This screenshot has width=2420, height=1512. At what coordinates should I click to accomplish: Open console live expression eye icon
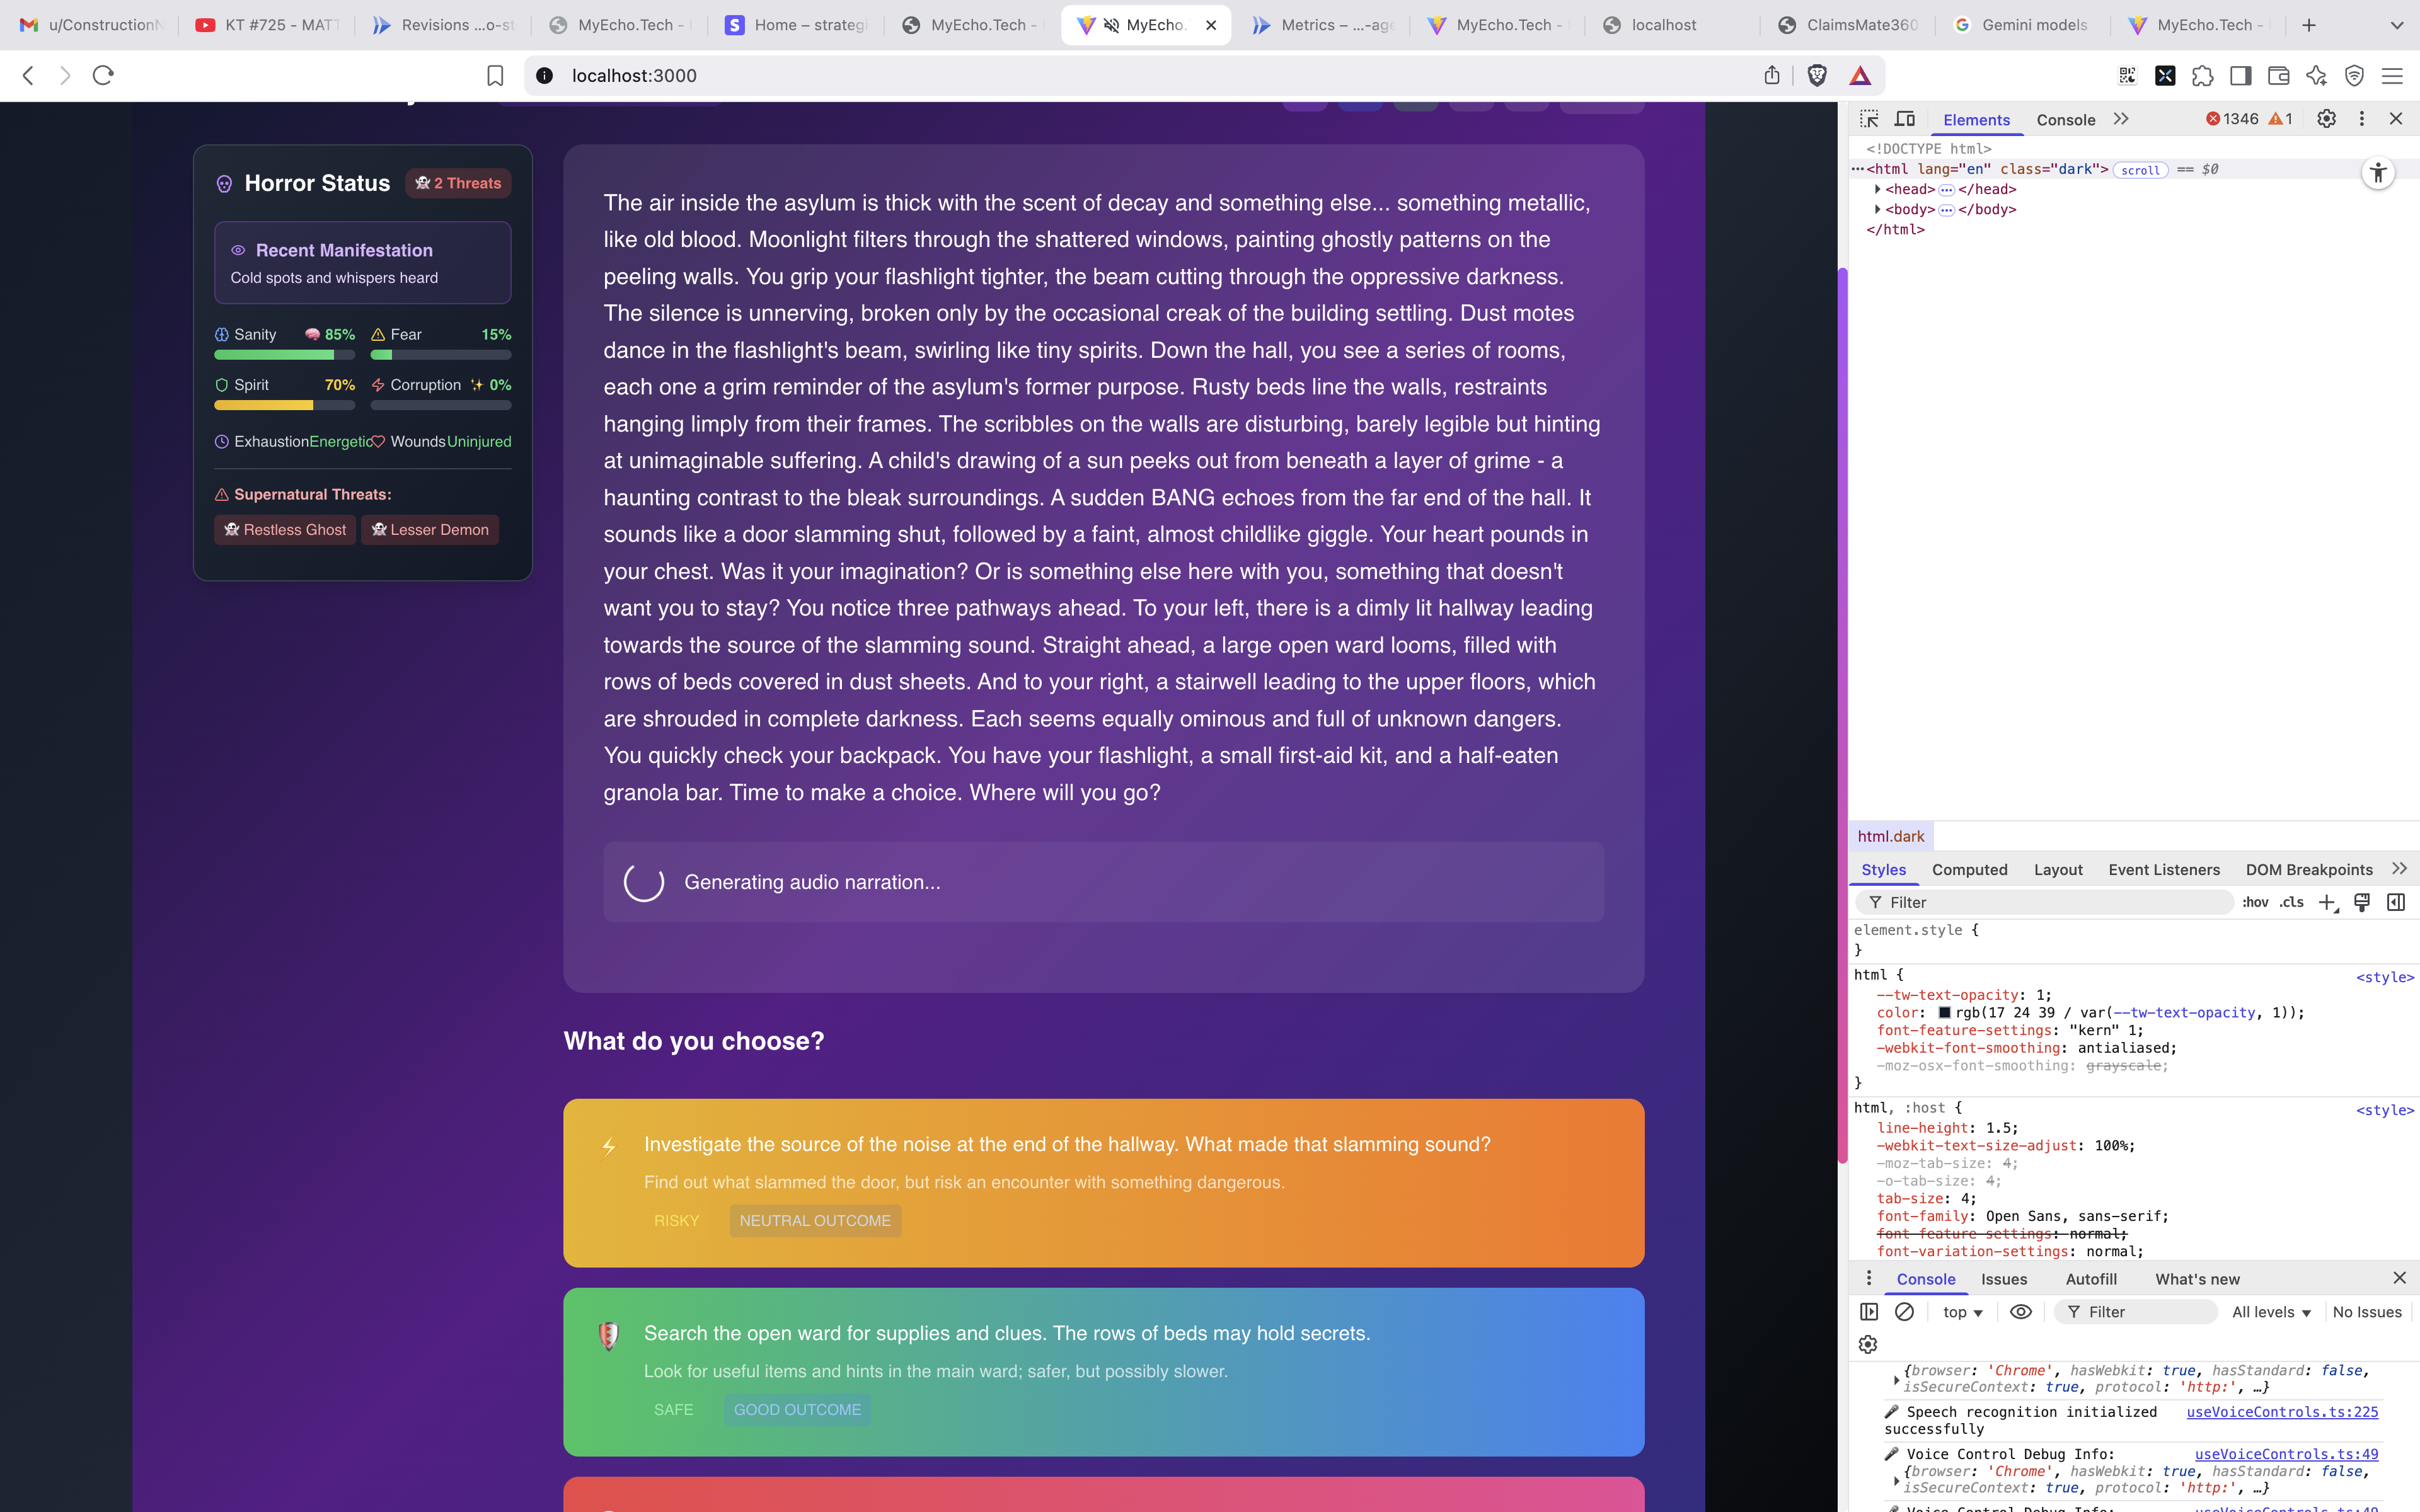(x=2021, y=1312)
